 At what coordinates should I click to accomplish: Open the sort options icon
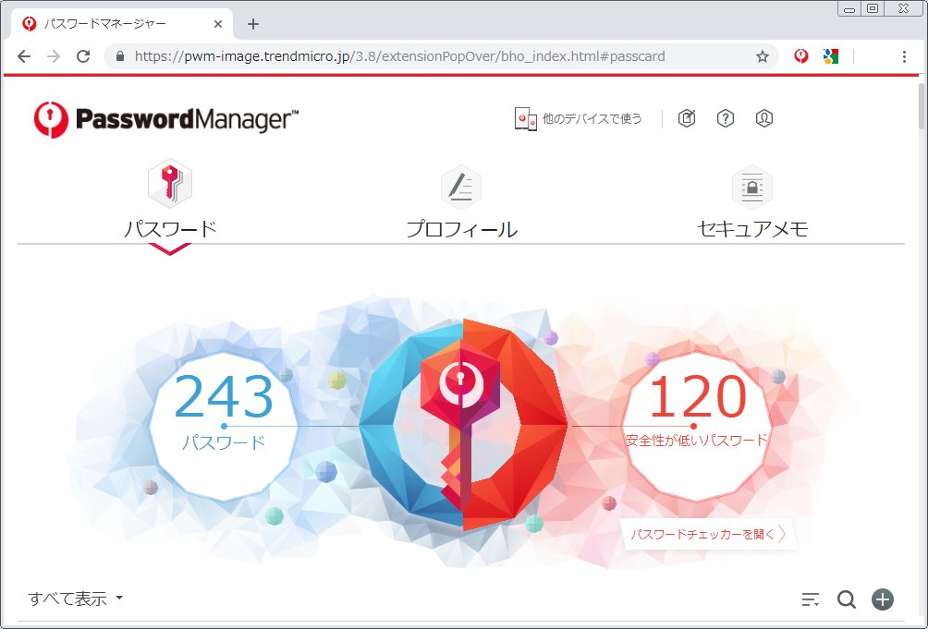coord(811,599)
